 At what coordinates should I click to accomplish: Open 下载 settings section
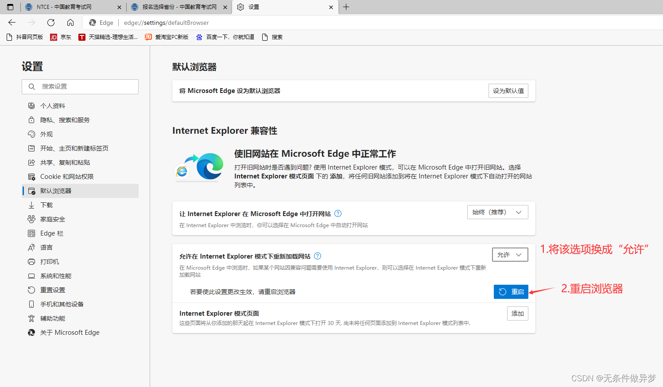80,205
